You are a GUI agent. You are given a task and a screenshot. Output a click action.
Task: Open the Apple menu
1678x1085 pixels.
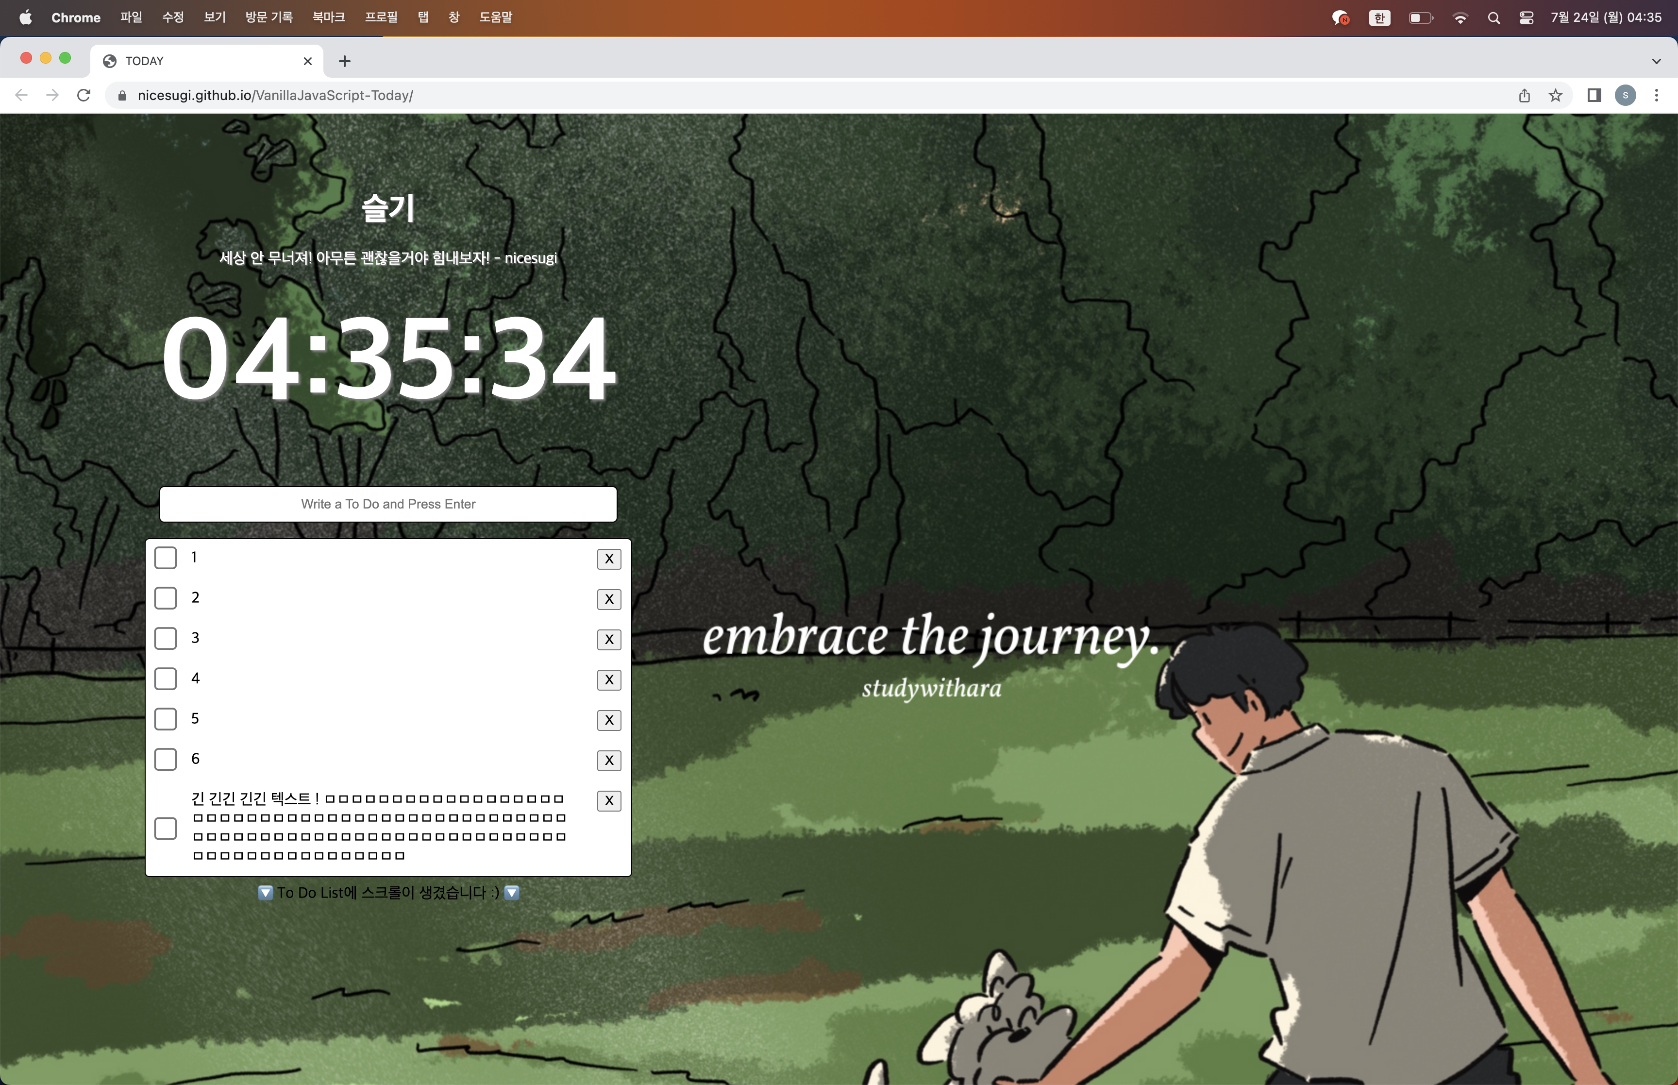click(25, 17)
